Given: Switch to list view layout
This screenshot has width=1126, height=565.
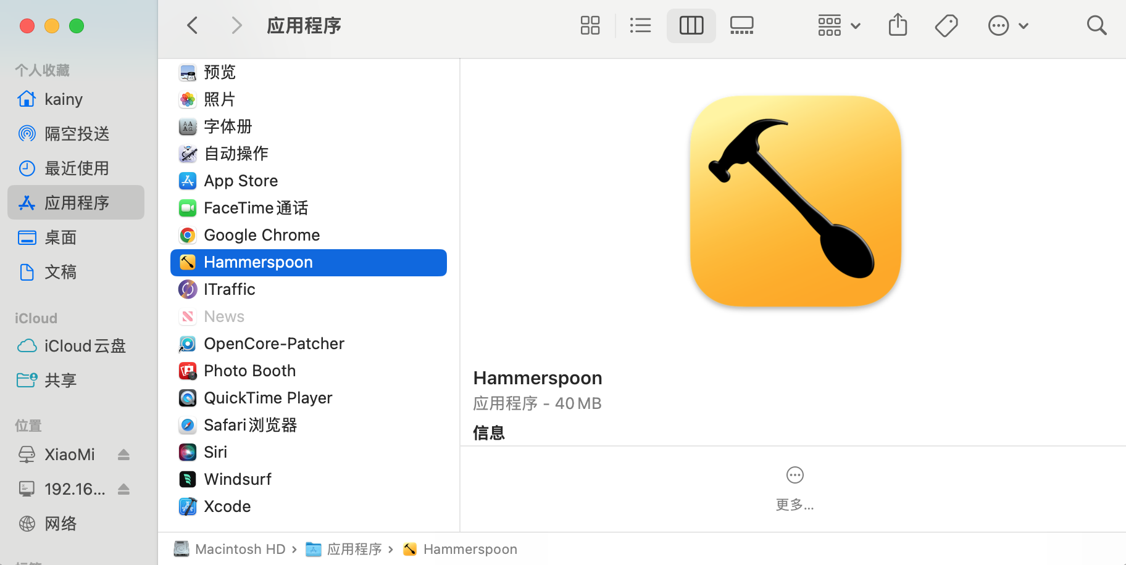Looking at the screenshot, I should [640, 25].
